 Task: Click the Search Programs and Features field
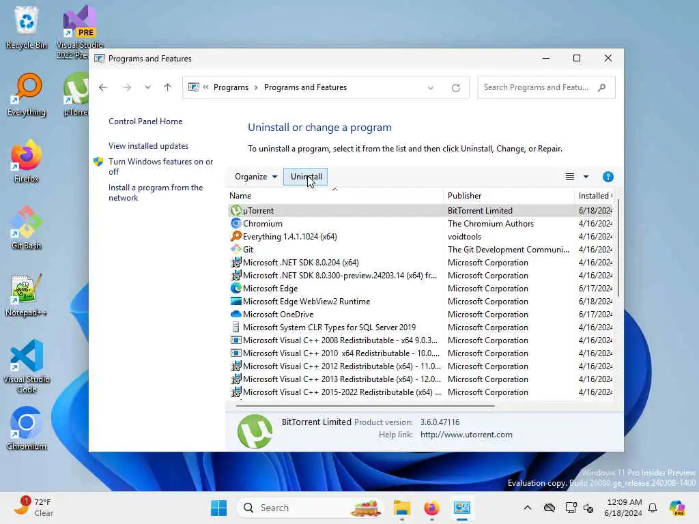(x=546, y=87)
